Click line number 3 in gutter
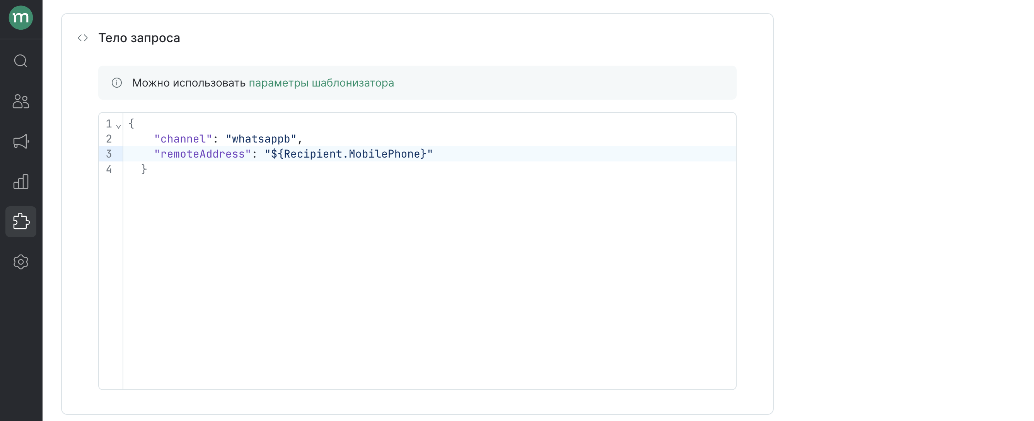The width and height of the screenshot is (1034, 421). (x=109, y=154)
